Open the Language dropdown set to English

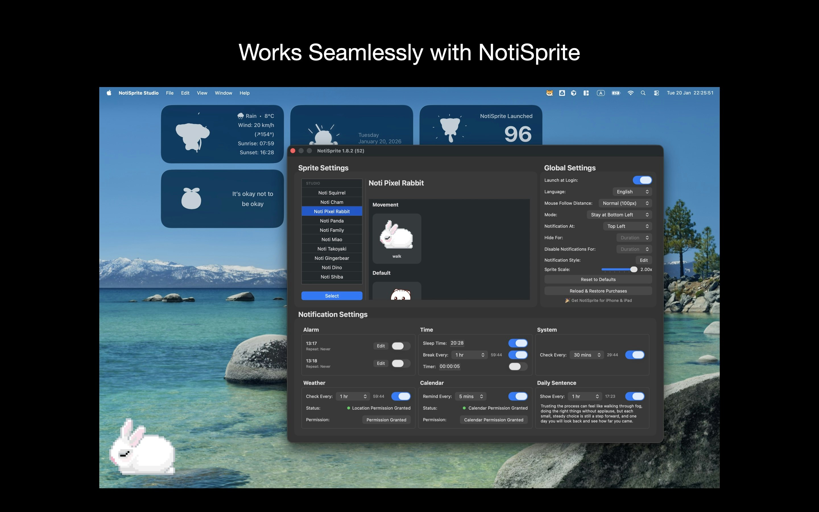click(x=632, y=192)
